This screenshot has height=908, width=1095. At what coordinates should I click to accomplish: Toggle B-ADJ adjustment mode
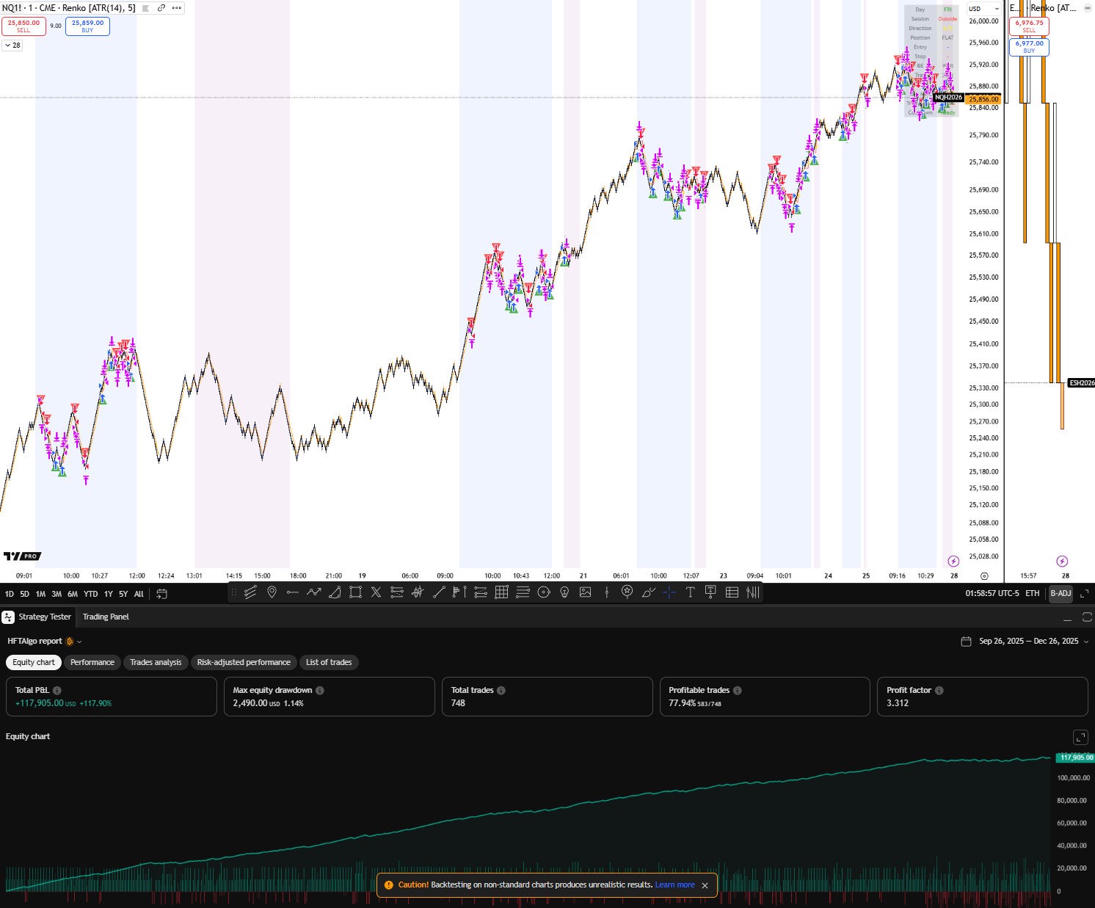point(1060,593)
